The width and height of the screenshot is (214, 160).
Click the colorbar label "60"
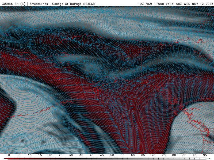(133, 155)
